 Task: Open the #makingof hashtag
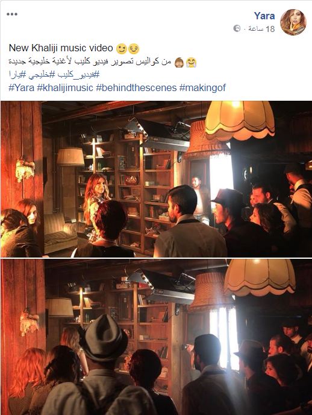[202, 87]
